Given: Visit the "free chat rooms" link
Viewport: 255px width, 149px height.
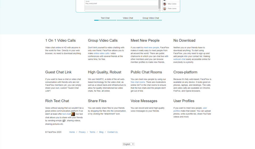Looking at the screenshot, I should tap(138, 82).
